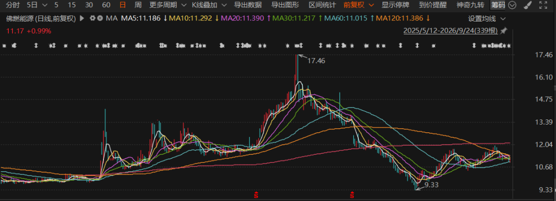Click the MA120:11.386 value label

(x=400, y=18)
